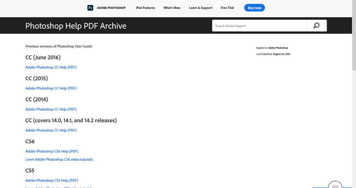Open the chat bubble widget icon
The image size is (356, 188).
coord(335,185)
